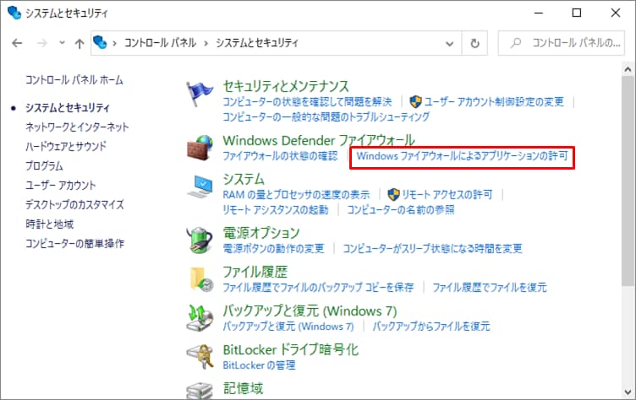Open ファイル履歴でファイルを復元 link

pyautogui.click(x=490, y=288)
